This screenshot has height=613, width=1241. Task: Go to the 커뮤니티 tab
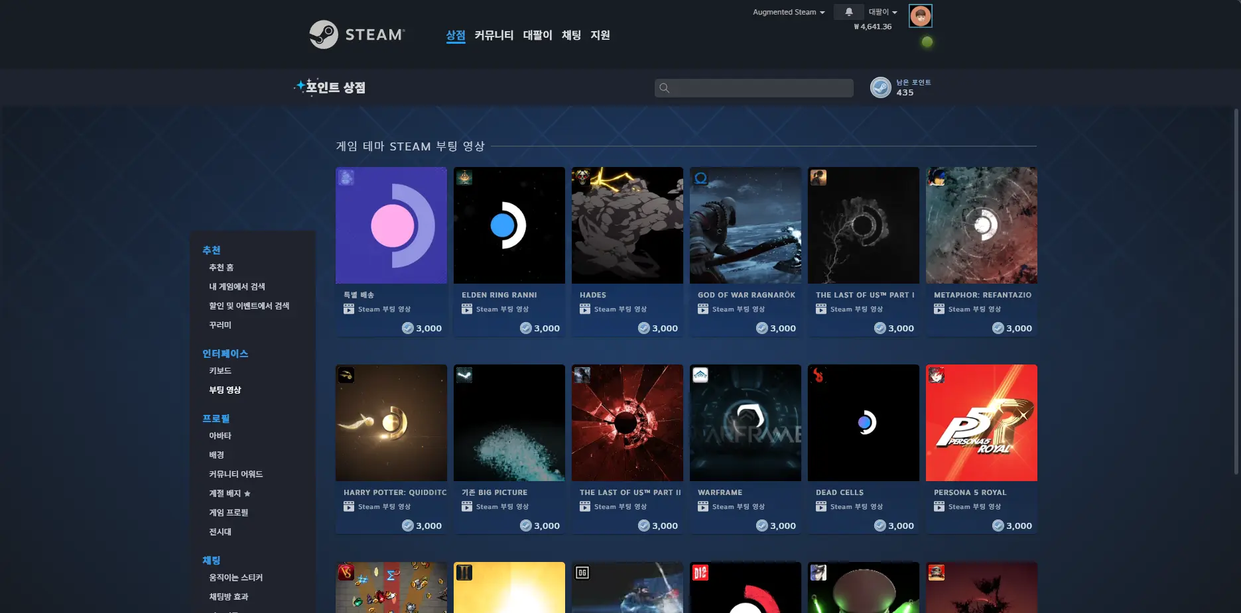coord(494,35)
